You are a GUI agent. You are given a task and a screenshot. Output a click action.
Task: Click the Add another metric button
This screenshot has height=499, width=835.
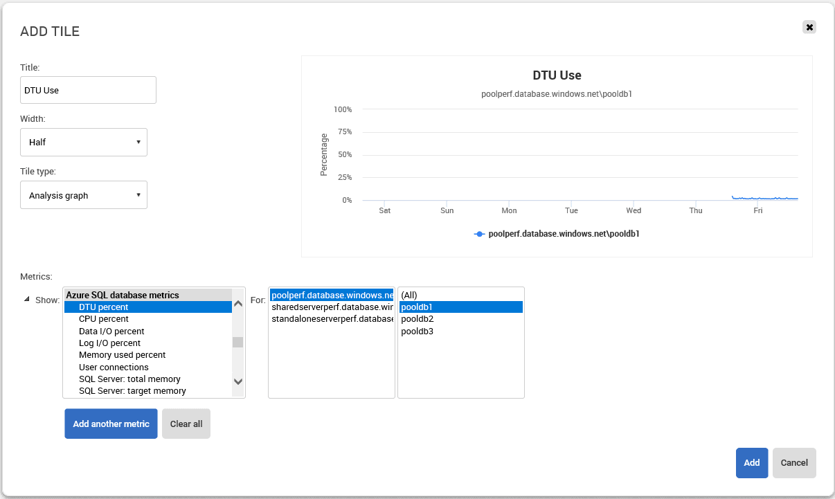click(111, 424)
